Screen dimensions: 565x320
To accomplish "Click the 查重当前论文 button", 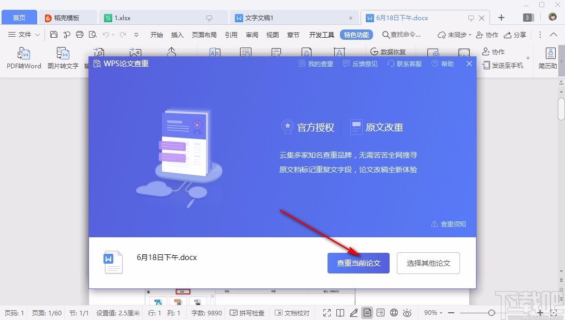I will [358, 263].
